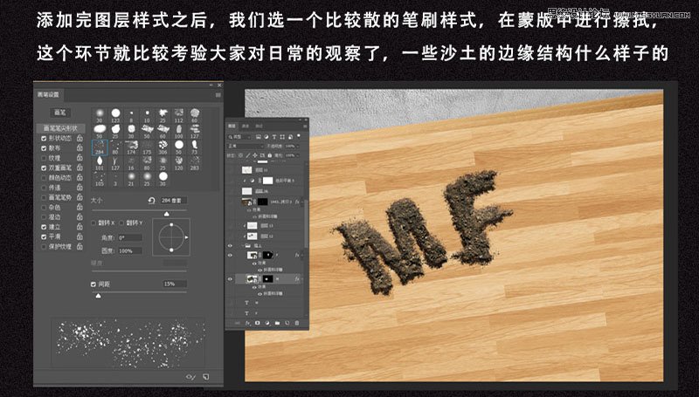Add a layer mask from Layers footer

coord(257,323)
